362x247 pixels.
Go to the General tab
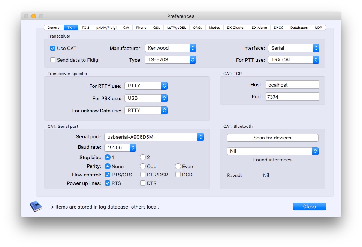[54, 28]
